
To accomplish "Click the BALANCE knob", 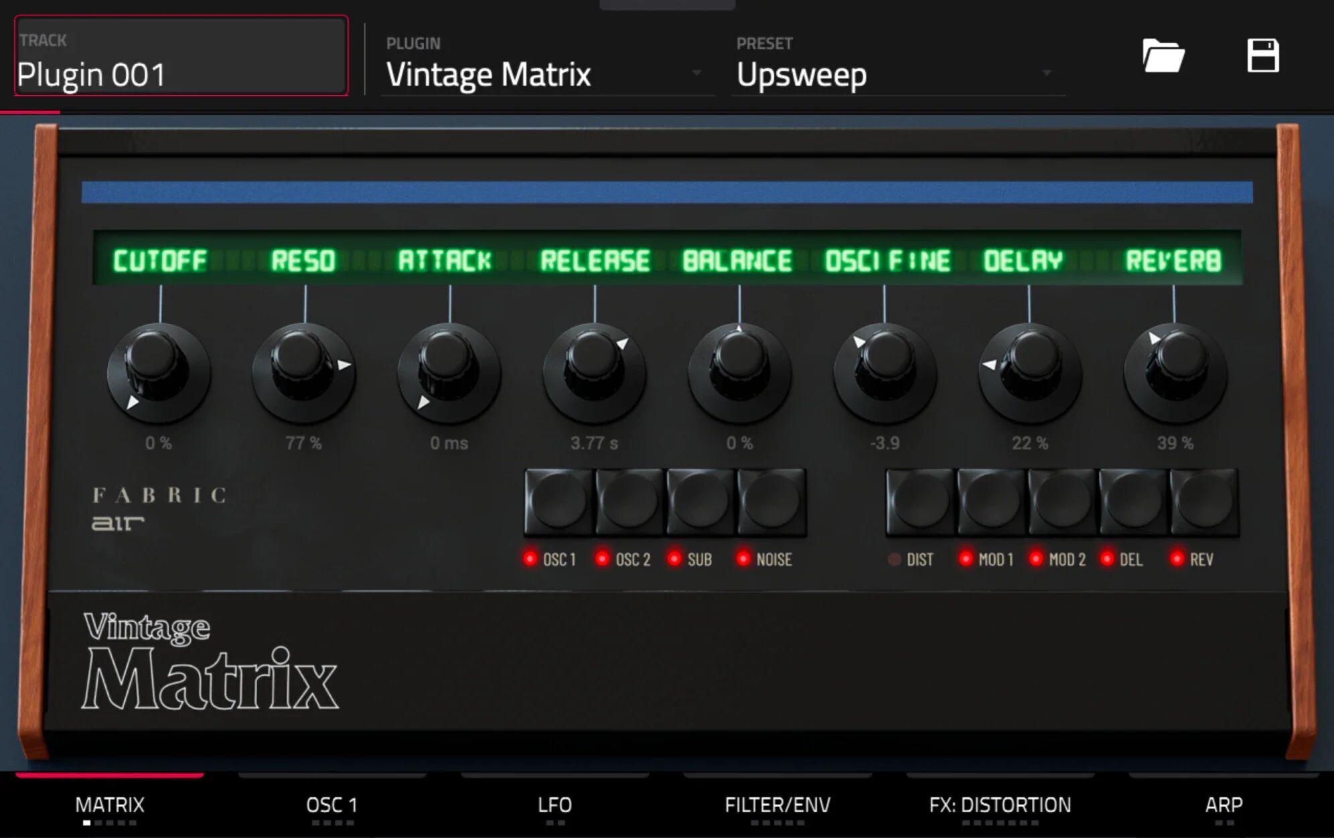I will [739, 372].
